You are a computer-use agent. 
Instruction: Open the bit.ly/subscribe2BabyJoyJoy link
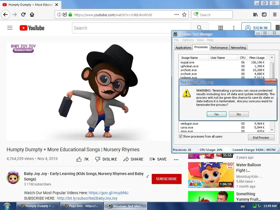coord(87,199)
